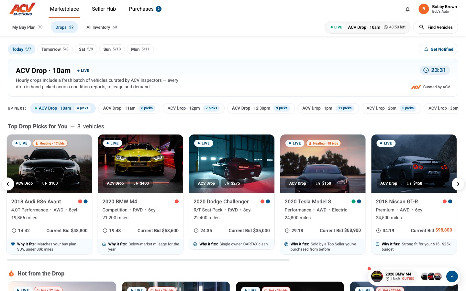Viewport: 466px width, 291px height.
Task: Click the dollar icon in the GT-R Why it fits
Action: (x=378, y=244)
